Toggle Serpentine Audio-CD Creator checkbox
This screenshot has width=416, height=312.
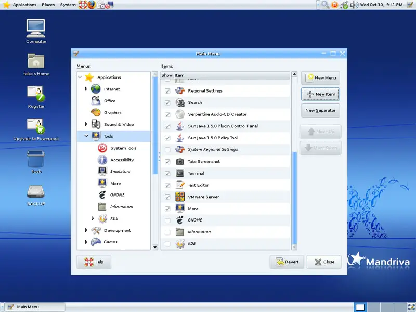[x=167, y=114]
